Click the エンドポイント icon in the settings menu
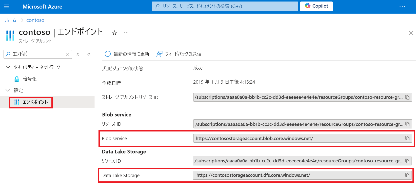 coord(17,102)
